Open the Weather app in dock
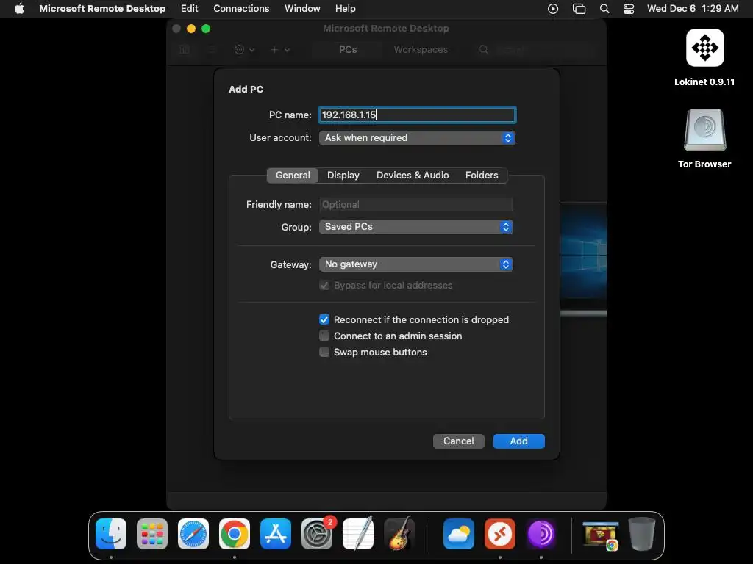Screen dimensions: 753x564 point(459,534)
